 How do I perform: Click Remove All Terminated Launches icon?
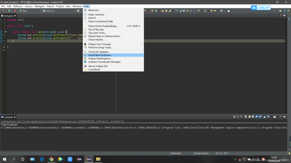tap(241, 117)
